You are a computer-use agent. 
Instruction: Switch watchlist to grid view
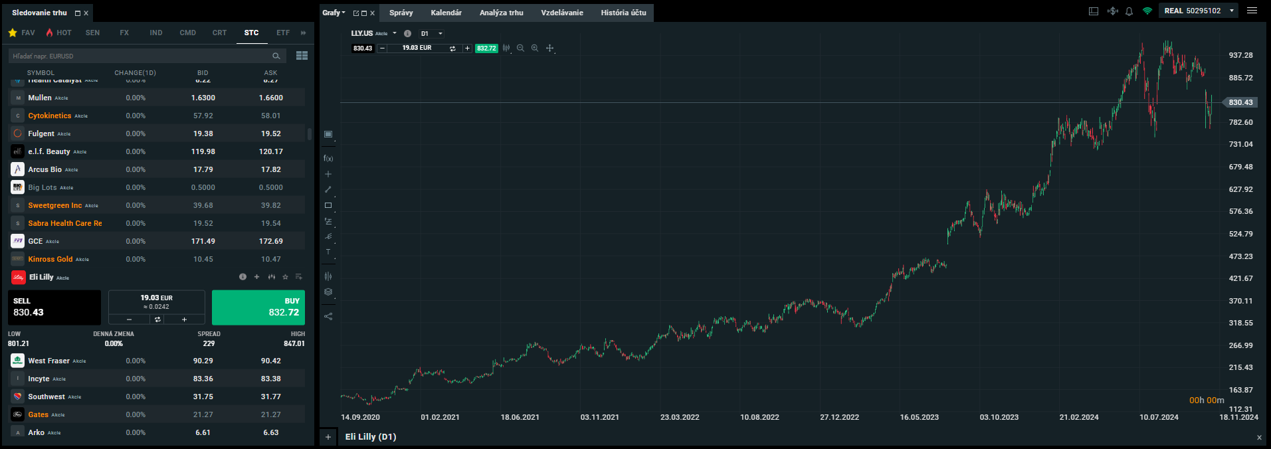point(302,56)
